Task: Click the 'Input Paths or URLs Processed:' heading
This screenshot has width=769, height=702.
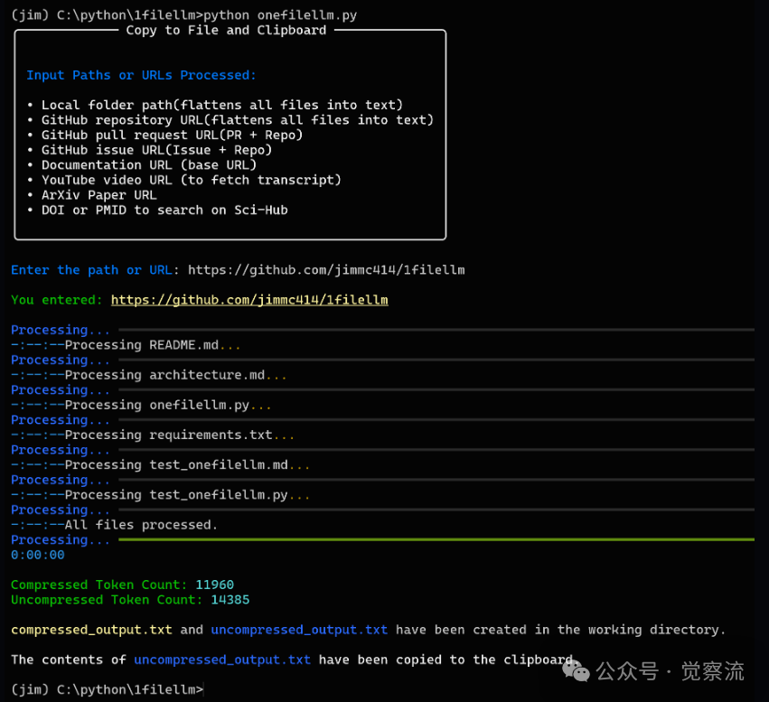Action: (x=141, y=76)
